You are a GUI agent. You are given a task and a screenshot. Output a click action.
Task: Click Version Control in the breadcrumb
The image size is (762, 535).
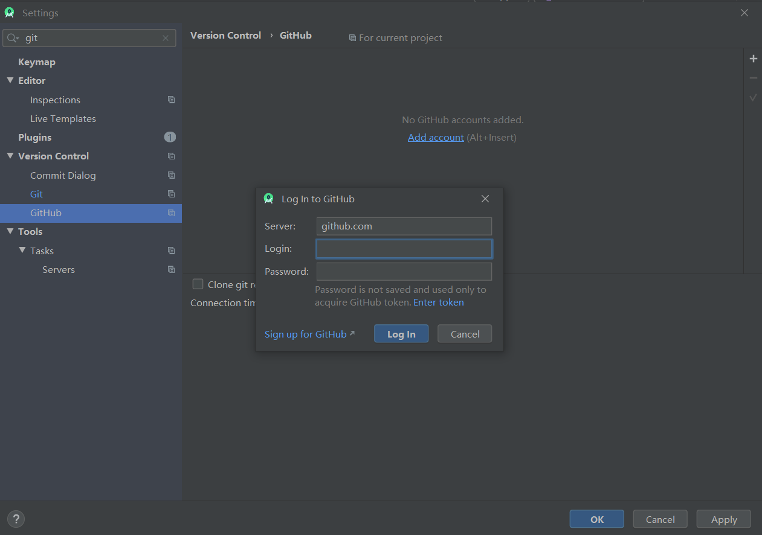tap(226, 35)
